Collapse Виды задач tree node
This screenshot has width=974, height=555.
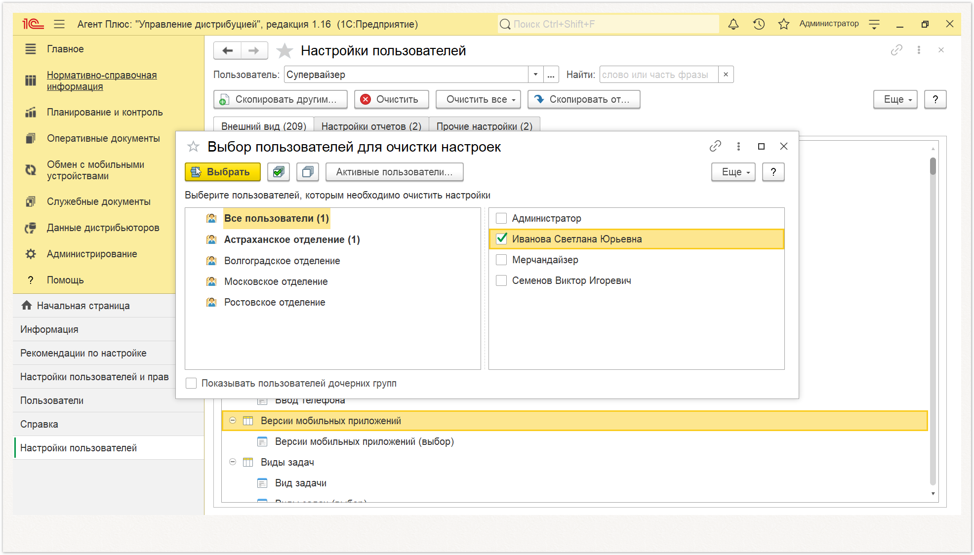point(233,462)
